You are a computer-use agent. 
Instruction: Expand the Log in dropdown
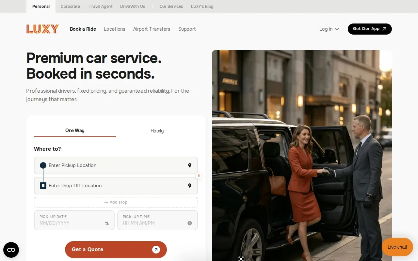(x=329, y=29)
